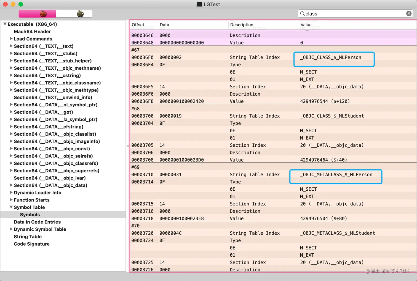
Task: Expand Section64 (__DATA,__objc_data) triangle
Action: pos(11,185)
